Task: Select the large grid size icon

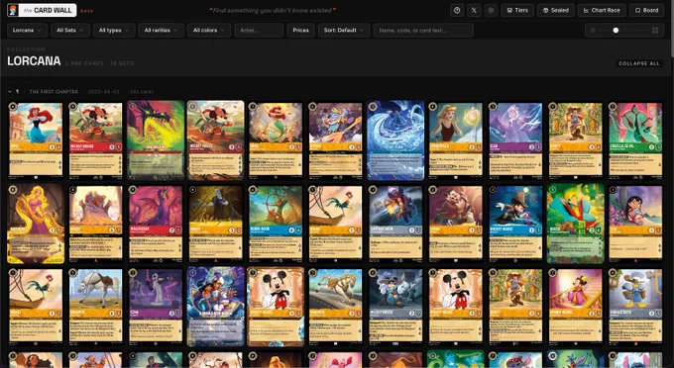Action: point(655,31)
